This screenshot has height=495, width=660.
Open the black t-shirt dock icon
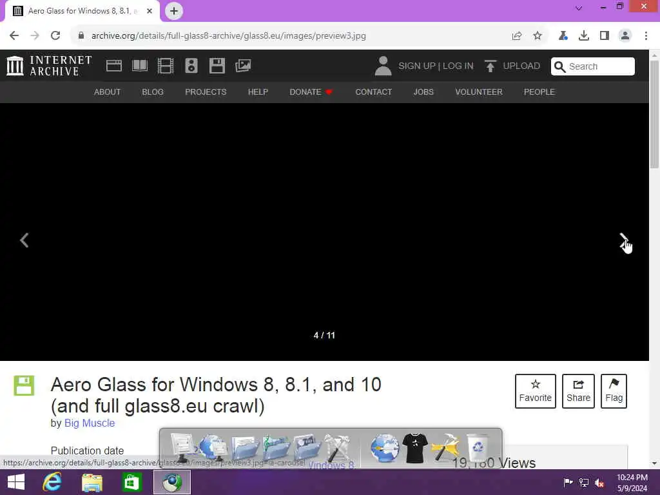[414, 449]
